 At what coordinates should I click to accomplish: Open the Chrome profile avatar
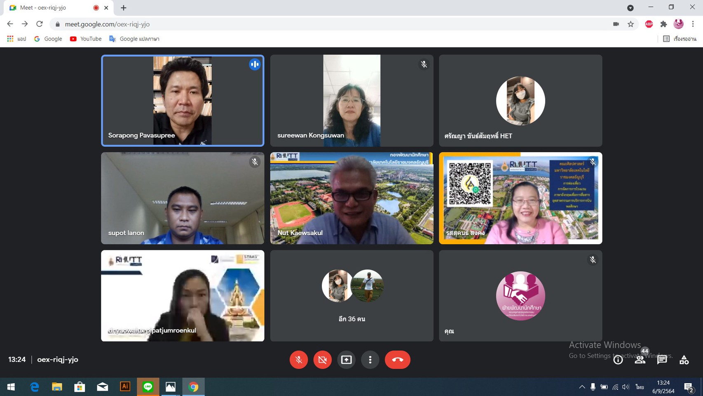(678, 24)
